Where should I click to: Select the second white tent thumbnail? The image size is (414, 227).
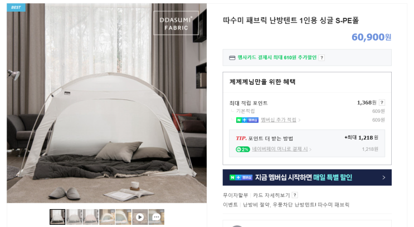coord(74,217)
